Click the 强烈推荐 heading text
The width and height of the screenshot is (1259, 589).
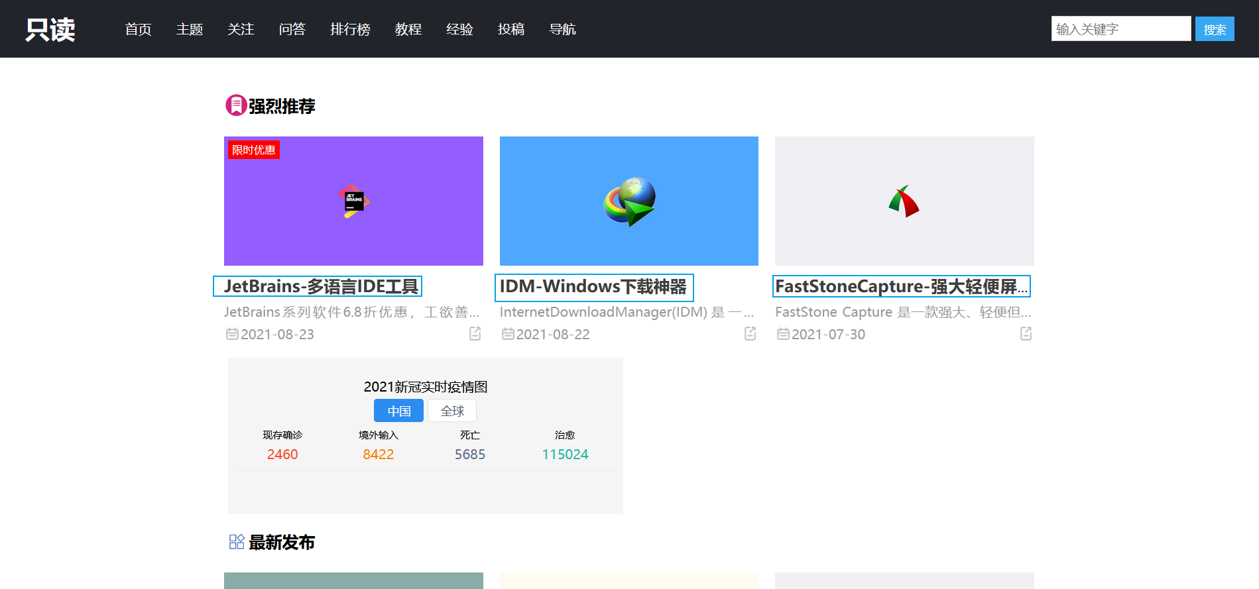[x=282, y=106]
